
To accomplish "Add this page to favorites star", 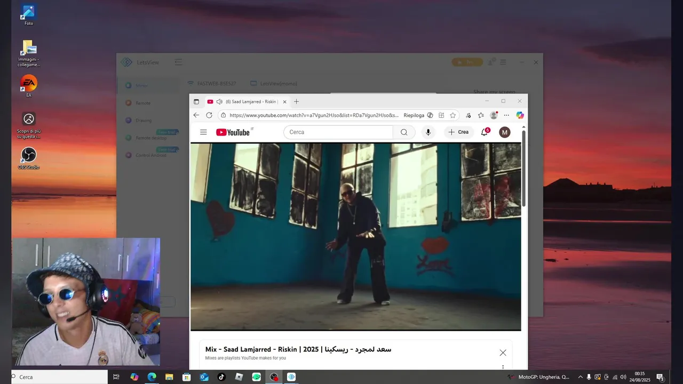I will click(452, 115).
